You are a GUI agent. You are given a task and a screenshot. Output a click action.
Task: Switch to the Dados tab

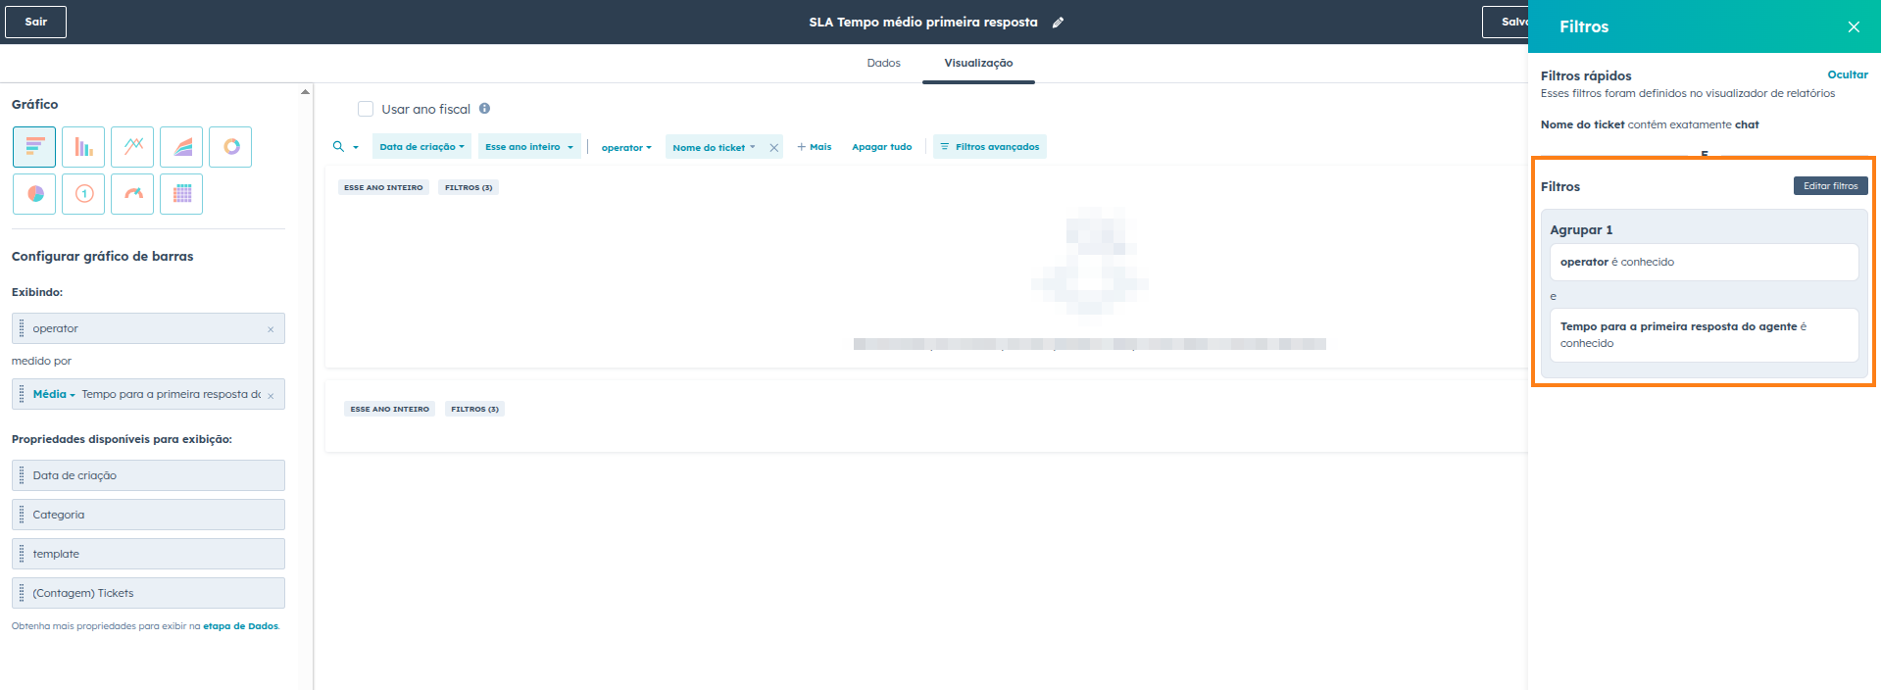point(883,63)
